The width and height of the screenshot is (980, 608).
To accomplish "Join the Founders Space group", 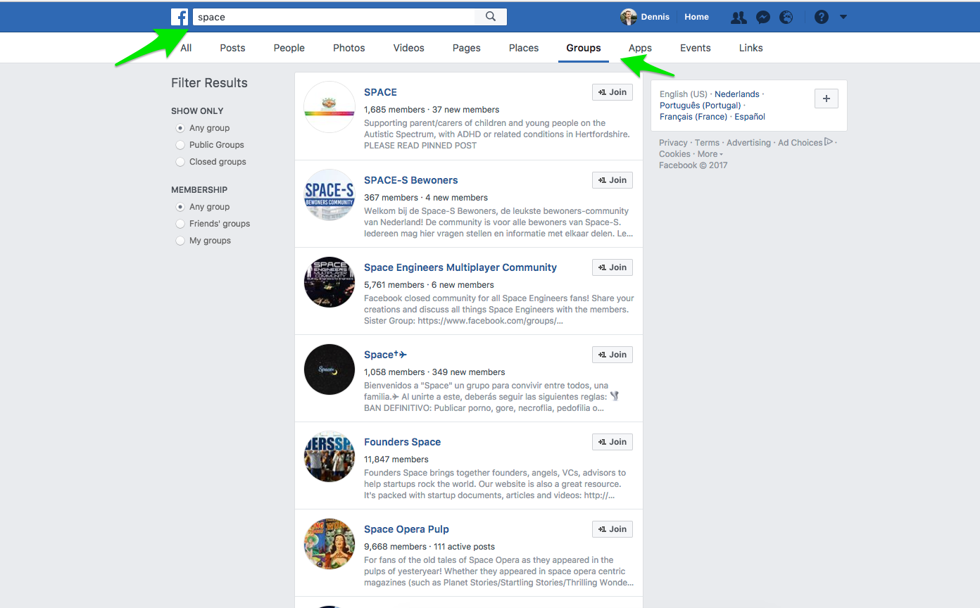I will 612,442.
